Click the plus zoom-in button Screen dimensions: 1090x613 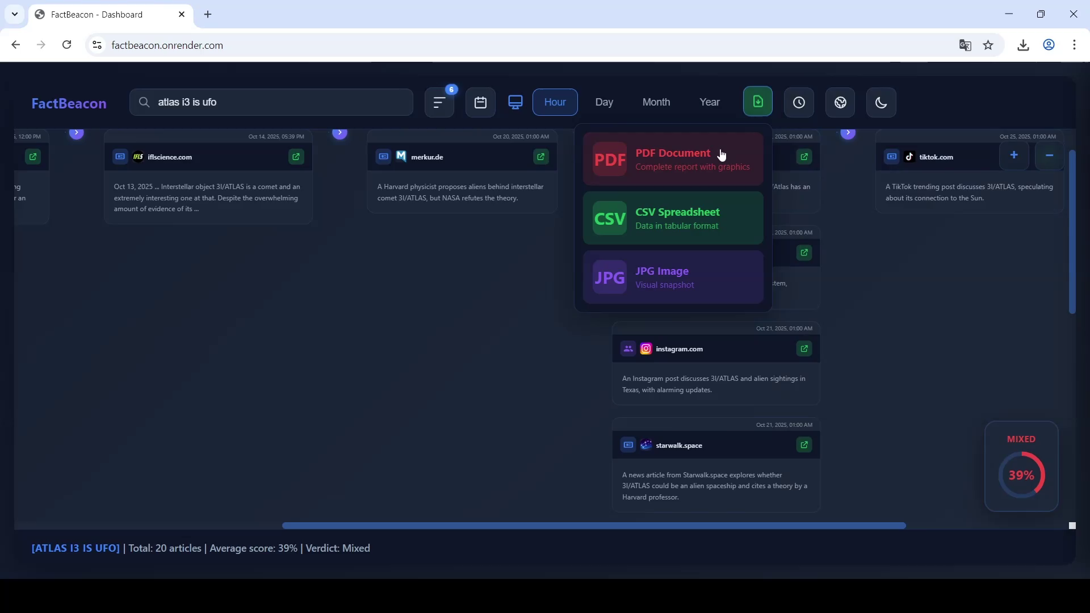[x=1014, y=156]
